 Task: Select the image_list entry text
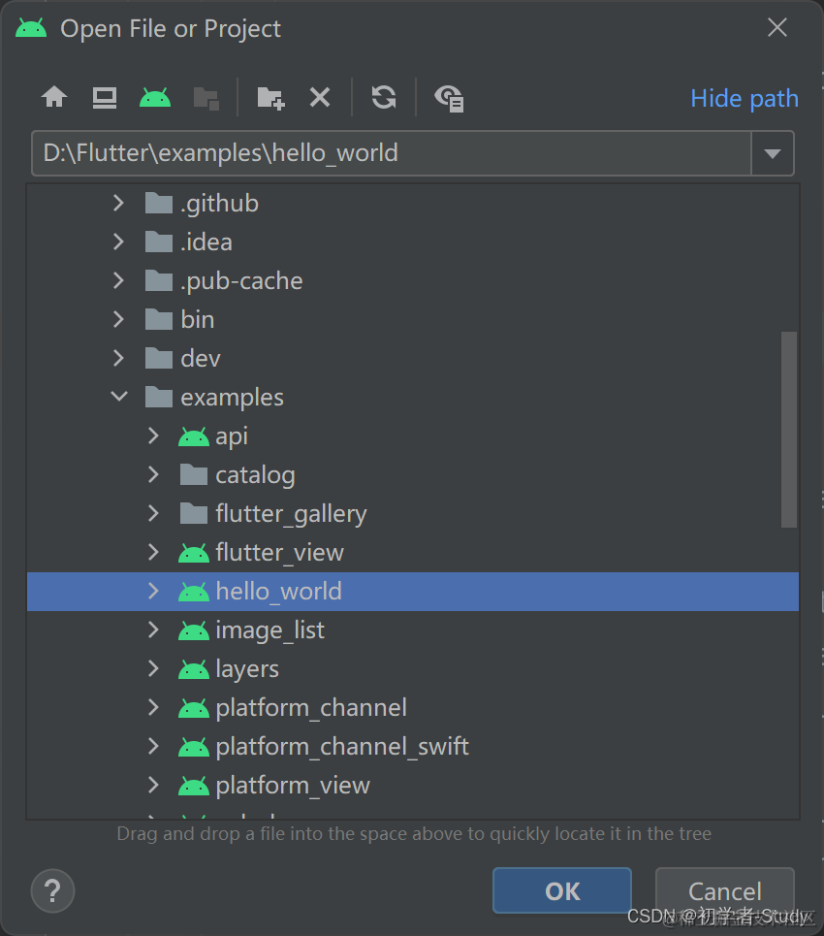269,631
